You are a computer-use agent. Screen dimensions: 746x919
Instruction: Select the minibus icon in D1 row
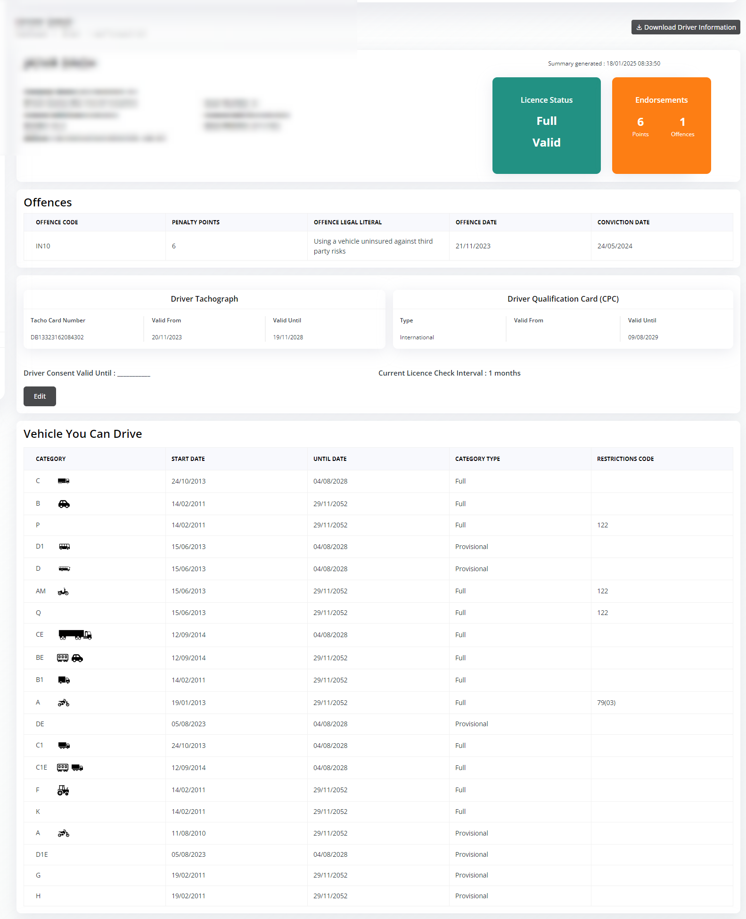coord(65,547)
